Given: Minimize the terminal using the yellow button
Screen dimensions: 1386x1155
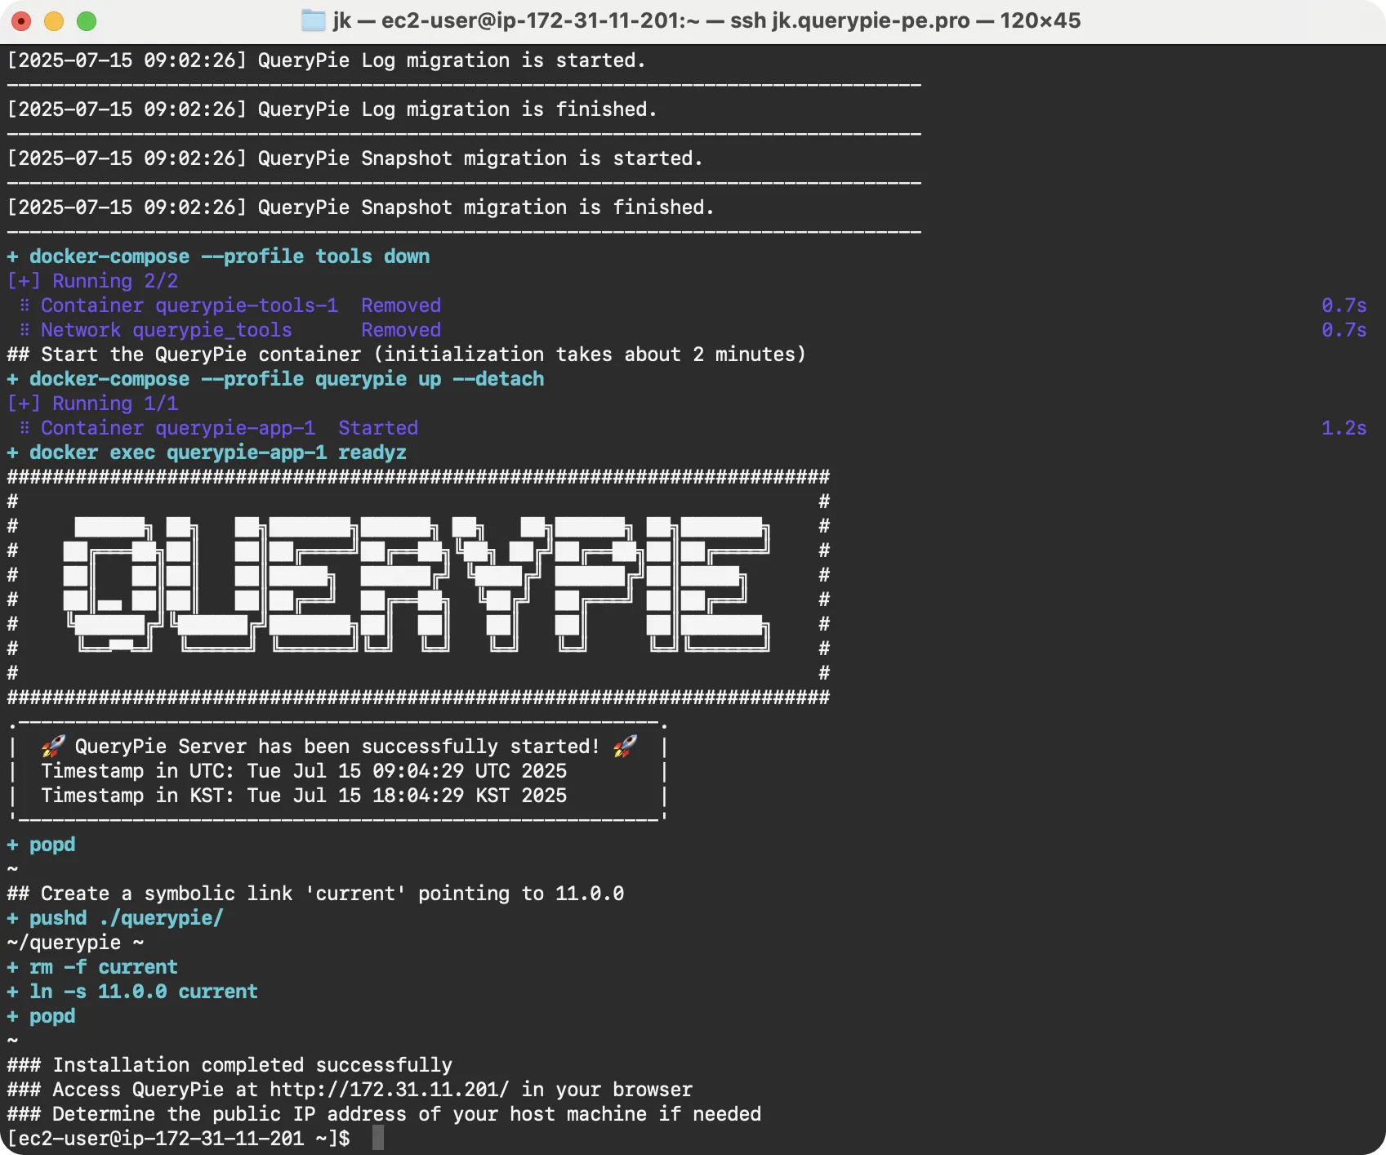Looking at the screenshot, I should [54, 21].
